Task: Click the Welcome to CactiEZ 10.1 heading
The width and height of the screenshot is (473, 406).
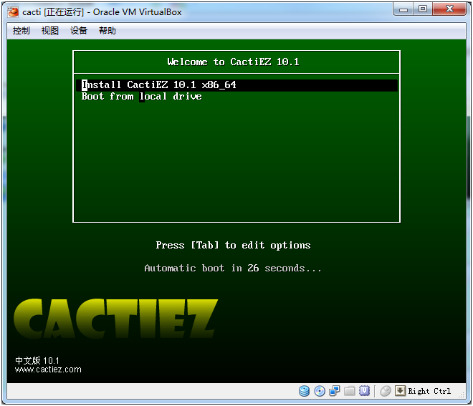Action: pyautogui.click(x=233, y=62)
